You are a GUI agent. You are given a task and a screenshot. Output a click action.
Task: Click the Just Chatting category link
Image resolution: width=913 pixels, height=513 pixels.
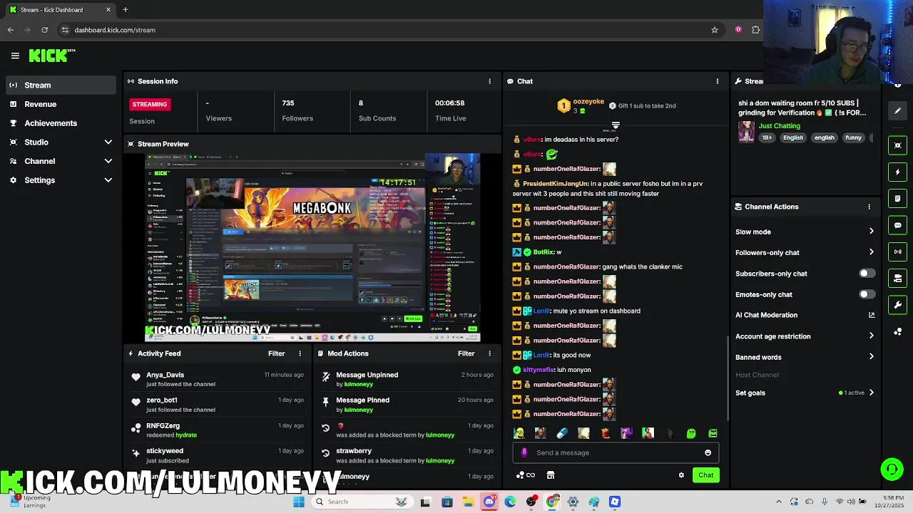point(779,126)
